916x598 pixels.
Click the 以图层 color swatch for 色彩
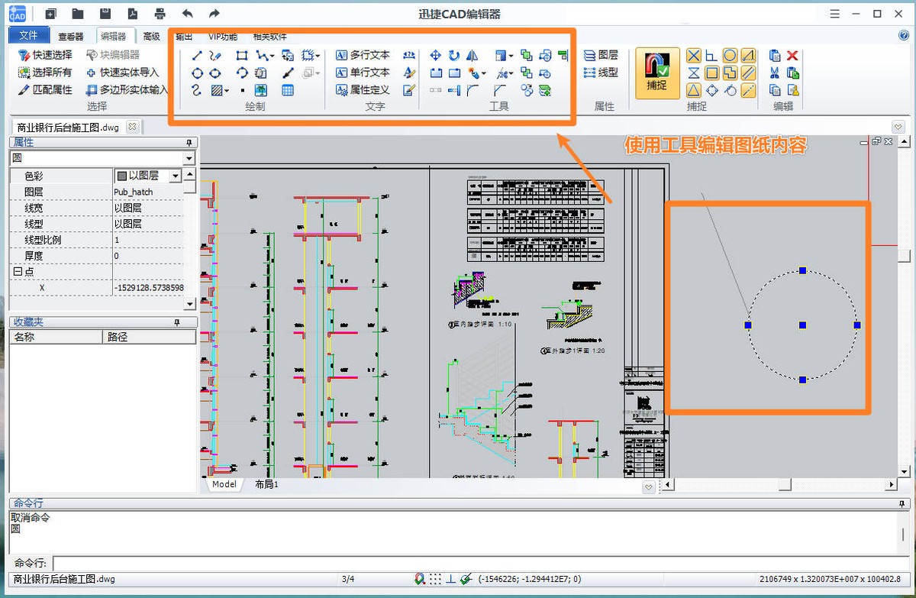pyautogui.click(x=121, y=175)
